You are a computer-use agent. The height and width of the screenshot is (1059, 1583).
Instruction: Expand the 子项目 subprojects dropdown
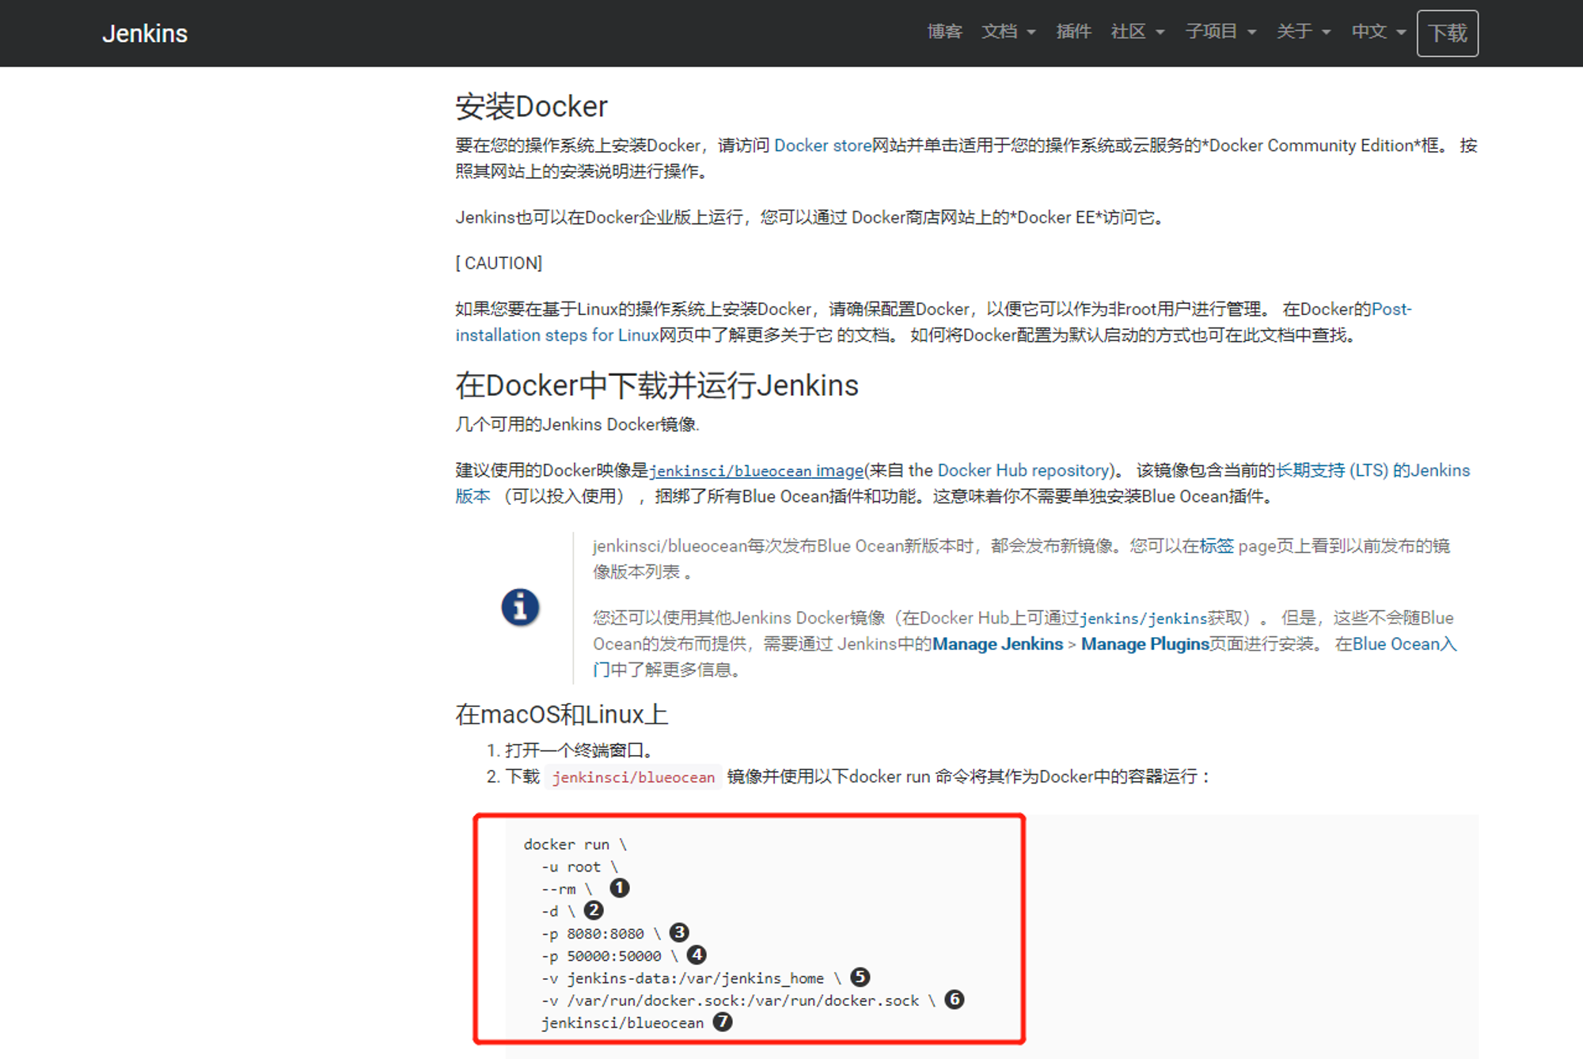click(x=1220, y=32)
